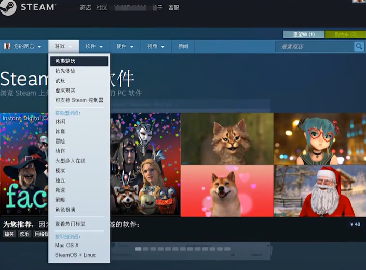The image size is (366, 270).
Task: Select 虚拟现实 menu item
Action: tap(79, 91)
